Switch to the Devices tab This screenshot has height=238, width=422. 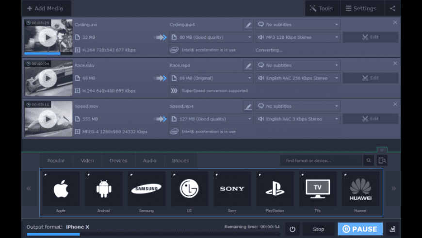coord(118,161)
